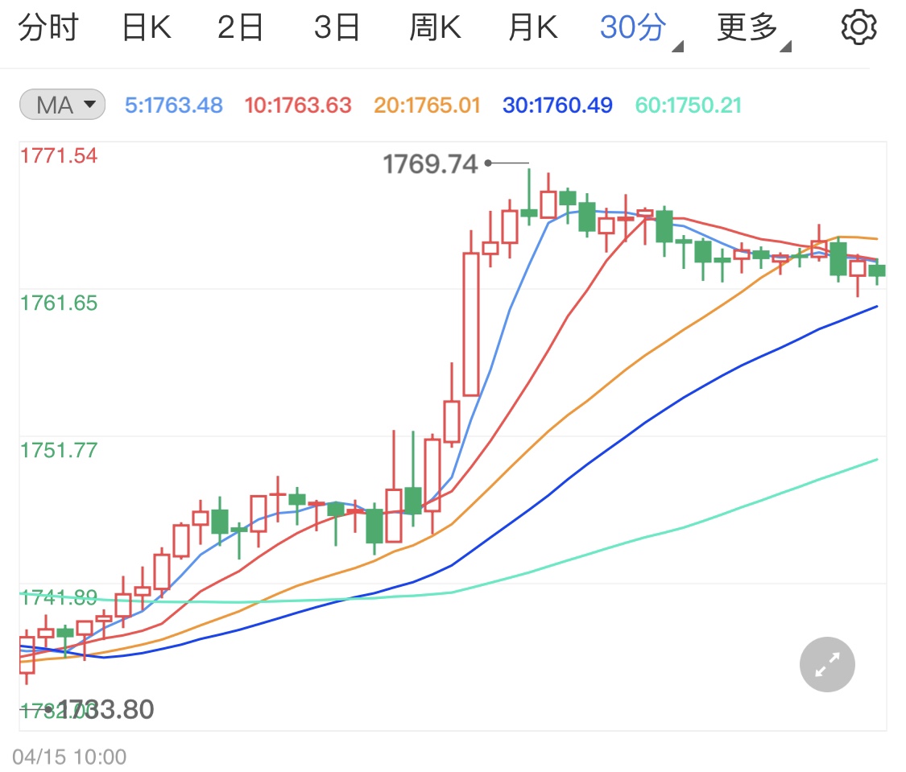Image resolution: width=906 pixels, height=772 pixels.
Task: Click the MA60 value 60:1750.21
Action: (x=689, y=105)
